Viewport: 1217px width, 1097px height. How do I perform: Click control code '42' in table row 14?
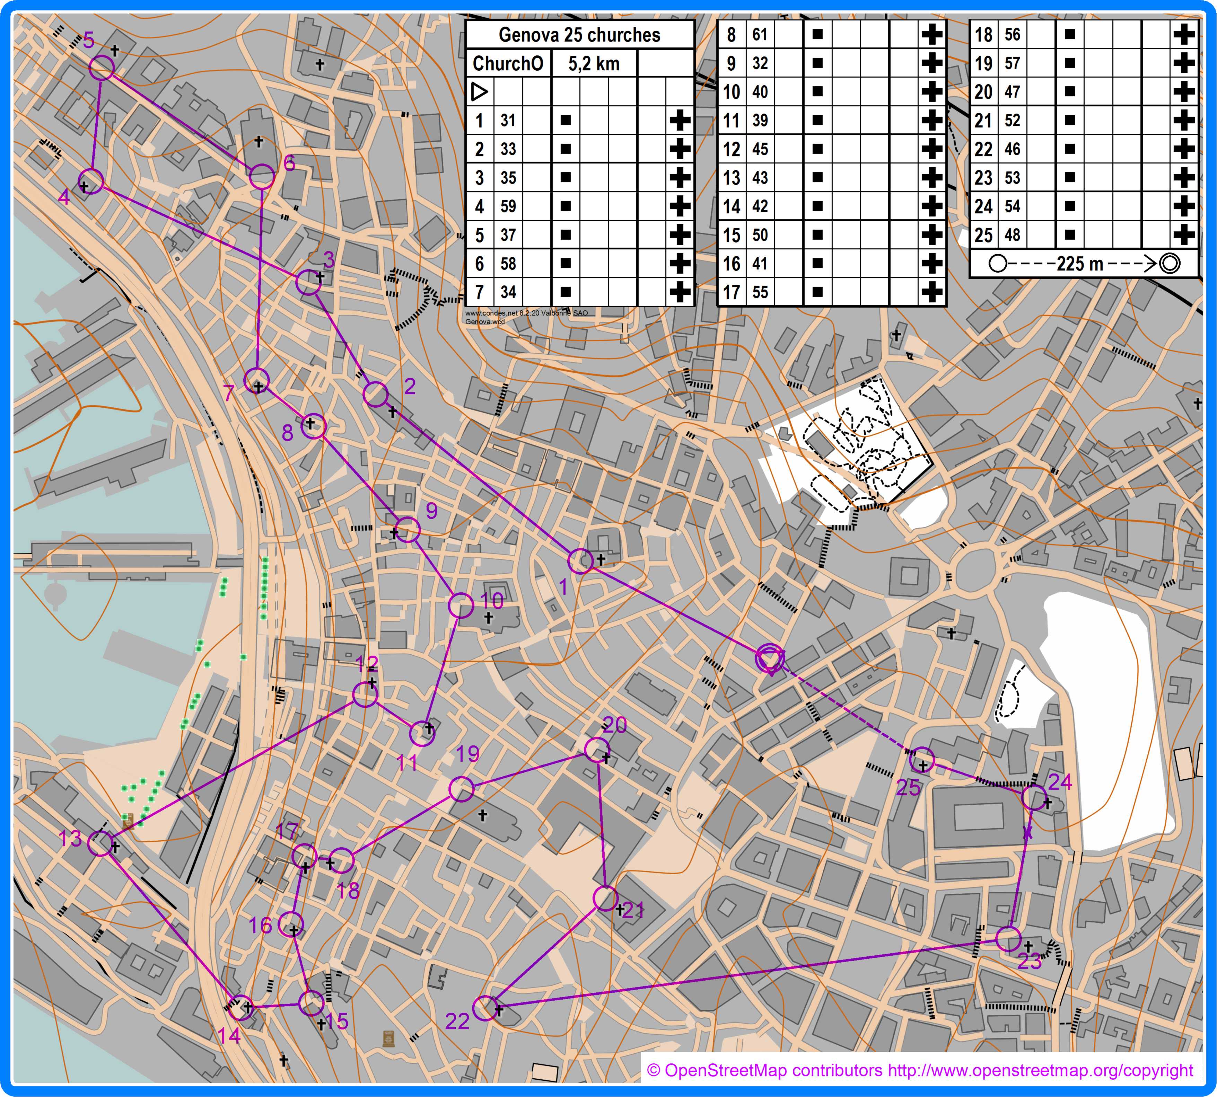click(760, 206)
